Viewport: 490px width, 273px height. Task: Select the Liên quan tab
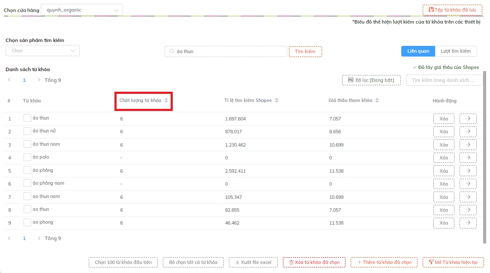coord(418,51)
